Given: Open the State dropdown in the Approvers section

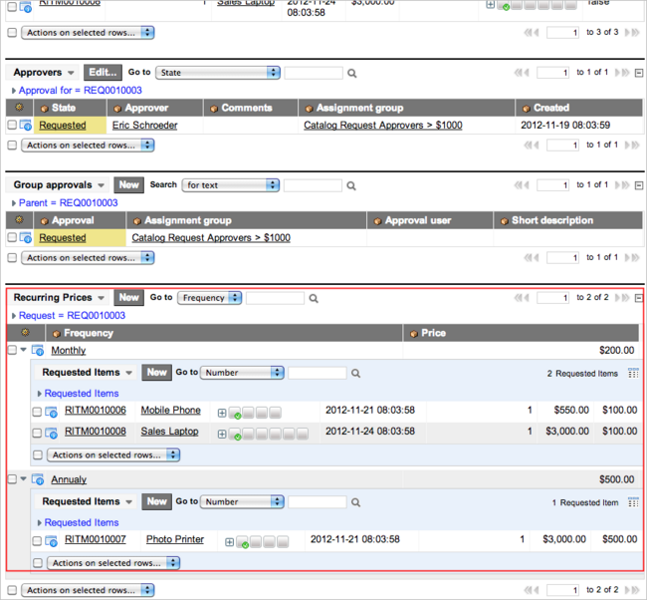Looking at the screenshot, I should 218,73.
